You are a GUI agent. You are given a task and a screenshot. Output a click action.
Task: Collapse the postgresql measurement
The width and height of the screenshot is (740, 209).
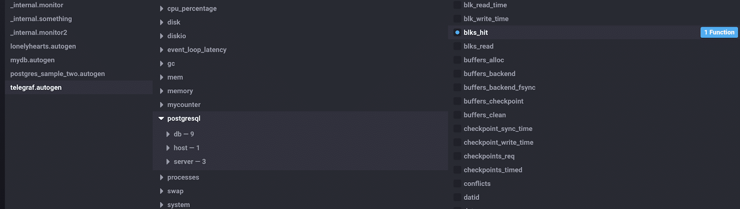point(161,119)
